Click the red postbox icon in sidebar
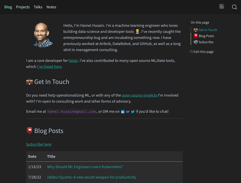The height and width of the screenshot is (183, 241). pyautogui.click(x=196, y=36)
